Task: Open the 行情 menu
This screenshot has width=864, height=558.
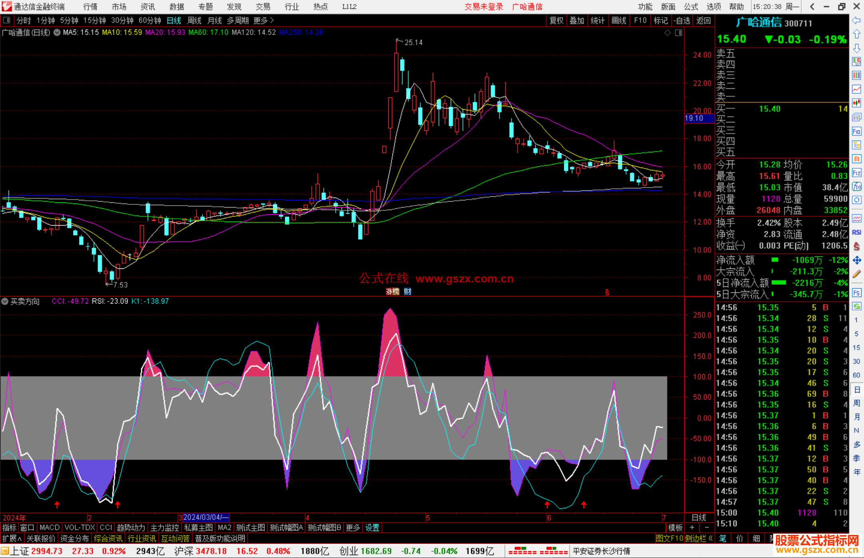Action: (x=90, y=7)
